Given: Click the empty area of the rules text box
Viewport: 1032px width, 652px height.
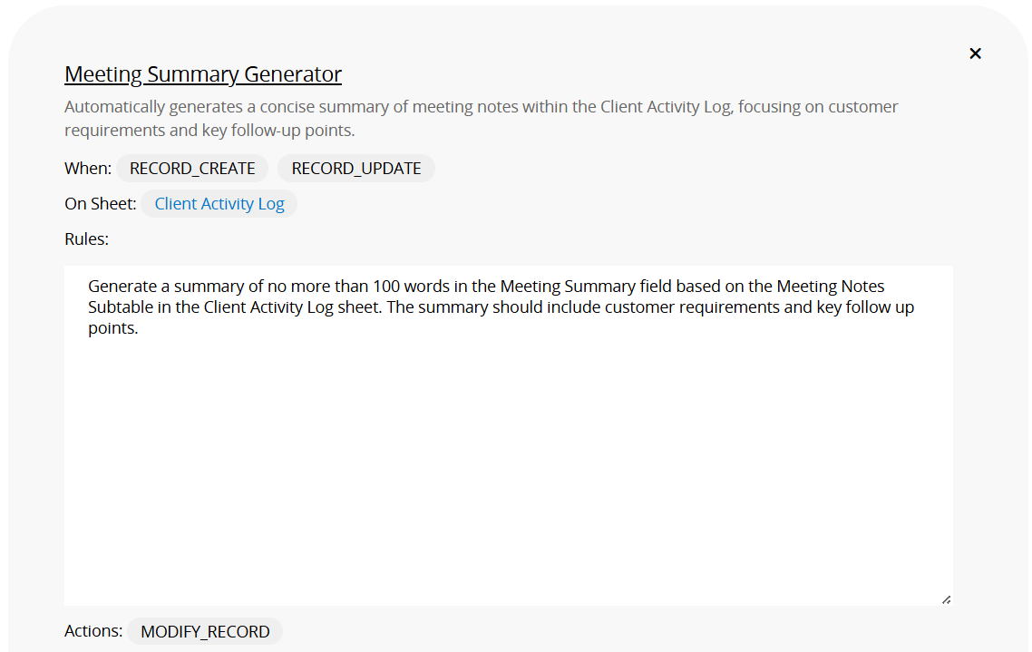Looking at the screenshot, I should [x=508, y=472].
